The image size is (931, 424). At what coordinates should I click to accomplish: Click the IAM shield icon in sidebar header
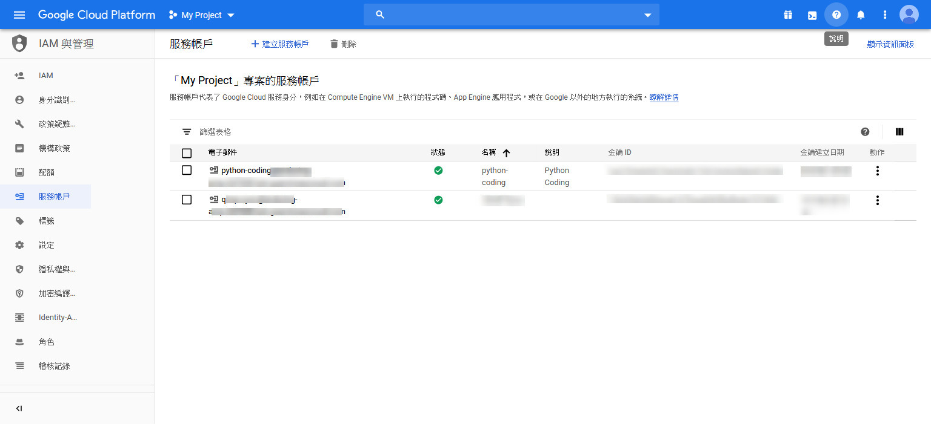point(19,44)
